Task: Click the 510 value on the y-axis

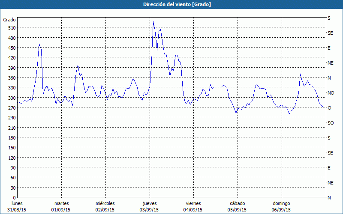Action: coord(11,28)
